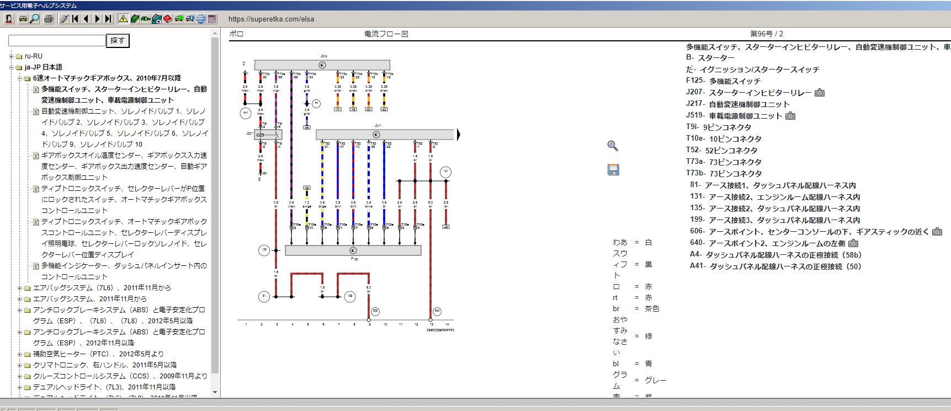
Task: Expand the ru-RU tree node
Action: [x=12, y=56]
